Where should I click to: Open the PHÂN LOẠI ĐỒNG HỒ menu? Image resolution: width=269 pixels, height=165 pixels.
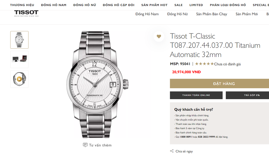pyautogui.click(x=228, y=5)
